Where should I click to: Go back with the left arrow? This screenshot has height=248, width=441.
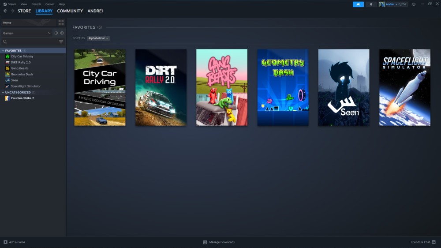coord(5,11)
